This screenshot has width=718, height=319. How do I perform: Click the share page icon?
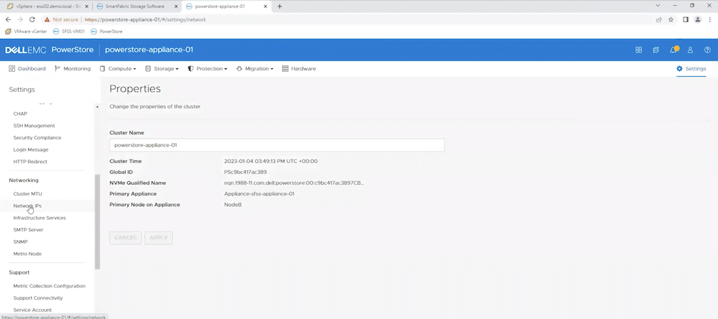(x=658, y=19)
